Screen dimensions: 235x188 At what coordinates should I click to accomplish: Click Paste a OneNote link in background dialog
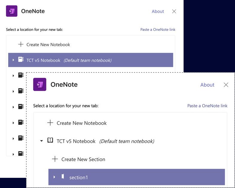[158, 30]
